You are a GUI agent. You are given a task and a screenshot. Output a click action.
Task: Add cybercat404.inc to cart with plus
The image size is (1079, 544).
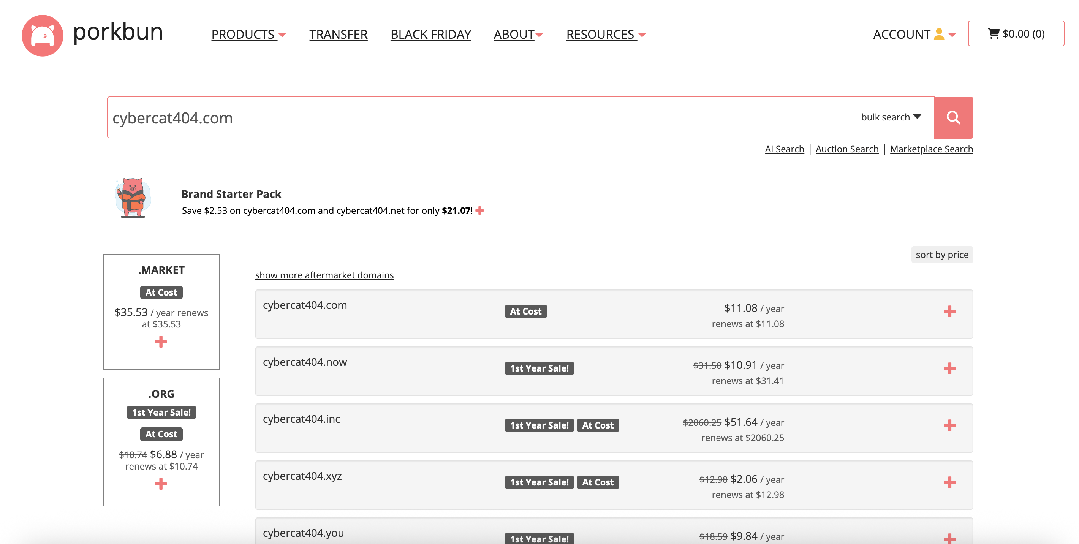[949, 425]
